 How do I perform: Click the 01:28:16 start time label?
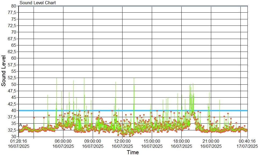(19, 141)
